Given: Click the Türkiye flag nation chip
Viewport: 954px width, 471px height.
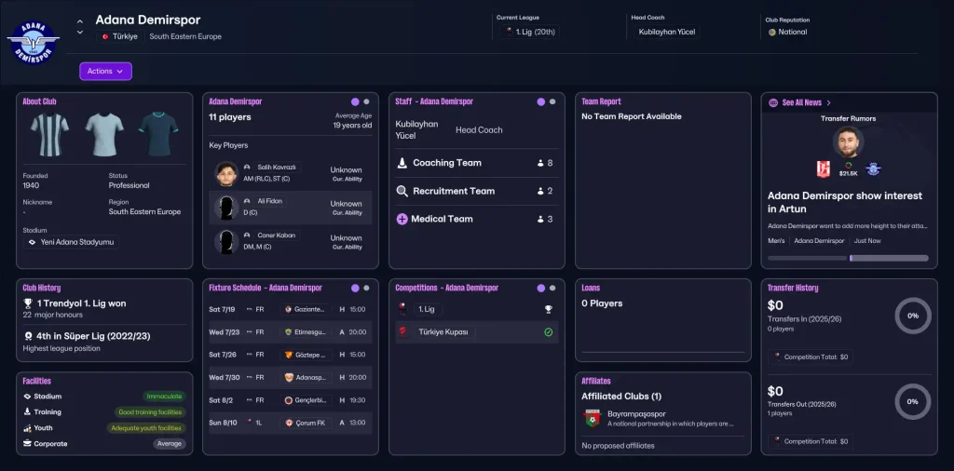Looking at the screenshot, I should 120,36.
